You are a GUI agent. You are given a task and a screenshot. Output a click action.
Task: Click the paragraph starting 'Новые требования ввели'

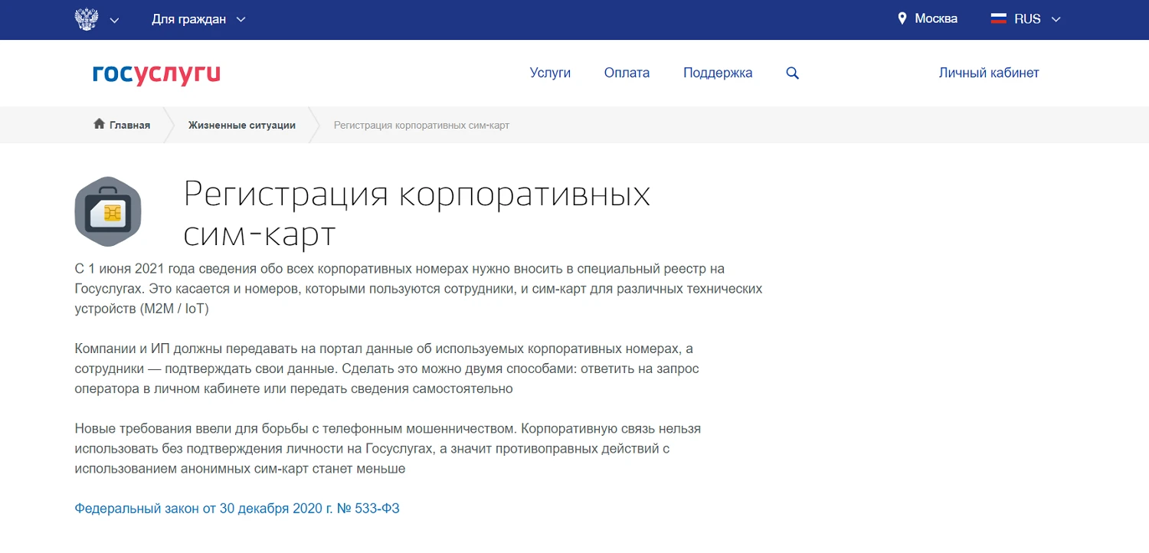coord(388,448)
